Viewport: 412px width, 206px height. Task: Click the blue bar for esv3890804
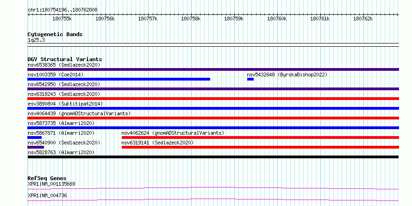213,108
